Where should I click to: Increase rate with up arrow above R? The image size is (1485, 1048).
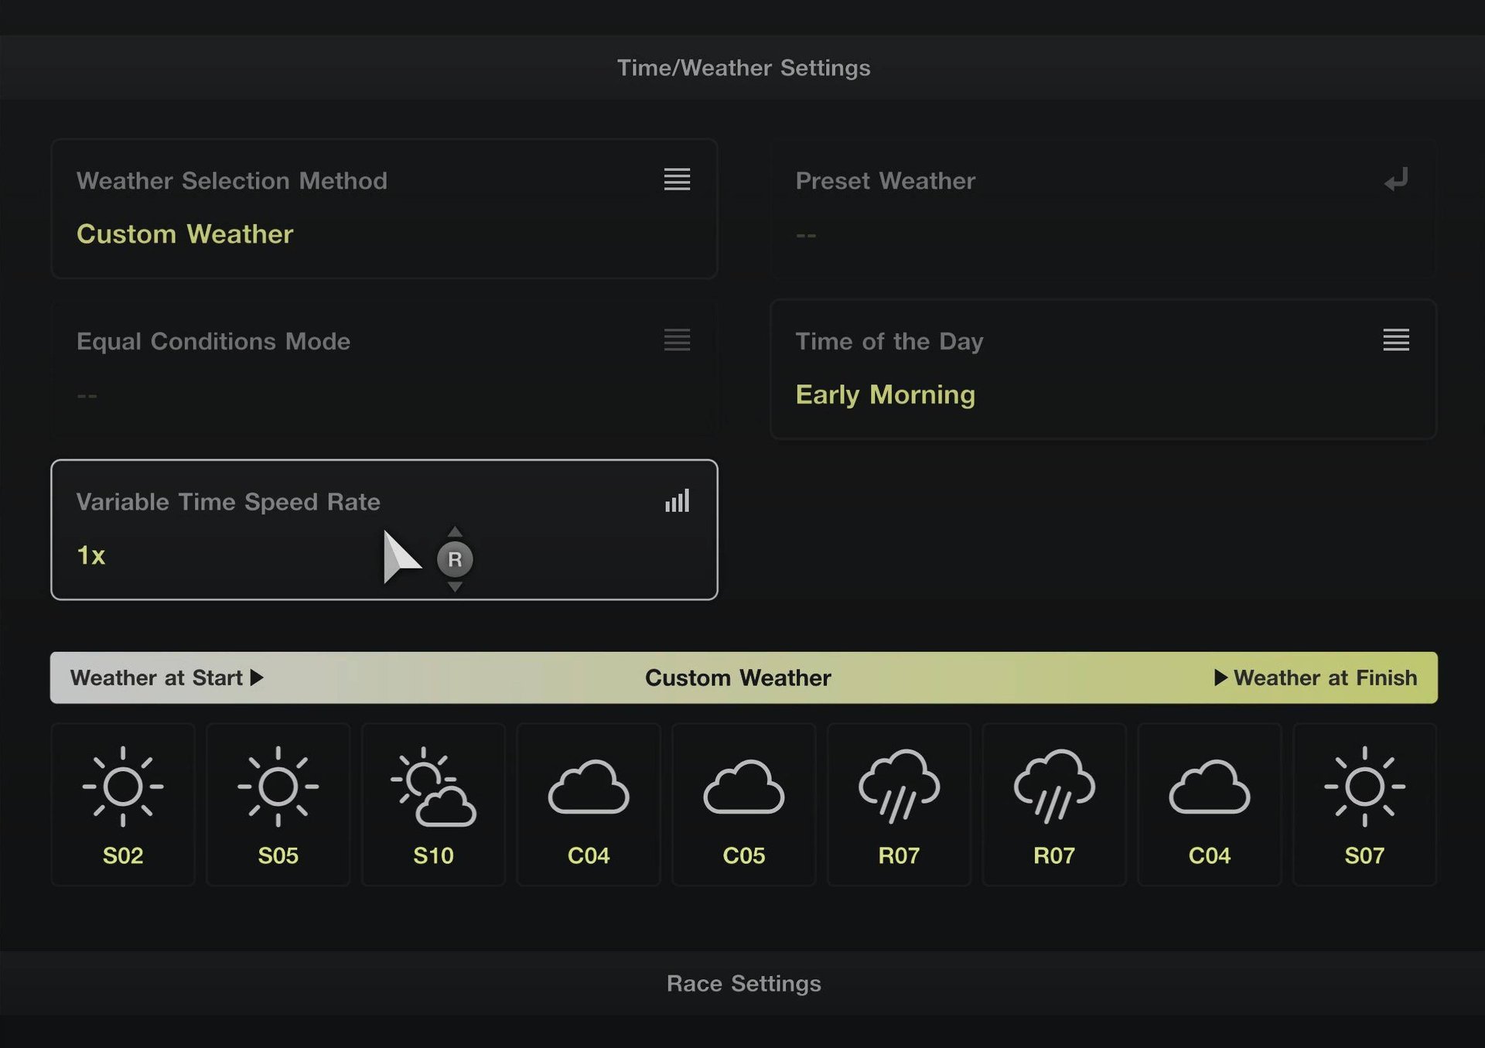pyautogui.click(x=455, y=532)
